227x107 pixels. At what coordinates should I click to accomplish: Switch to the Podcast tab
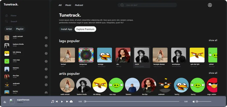pyautogui.click(x=79, y=5)
